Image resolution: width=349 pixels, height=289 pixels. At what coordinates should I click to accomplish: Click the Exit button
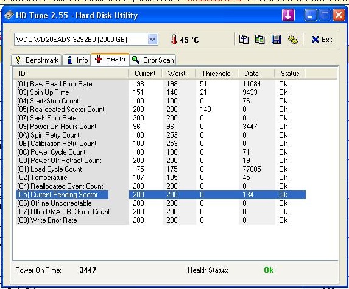coord(322,40)
